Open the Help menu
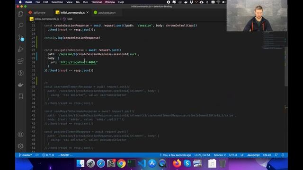Viewport: 303px width, 170px height. (121, 2)
